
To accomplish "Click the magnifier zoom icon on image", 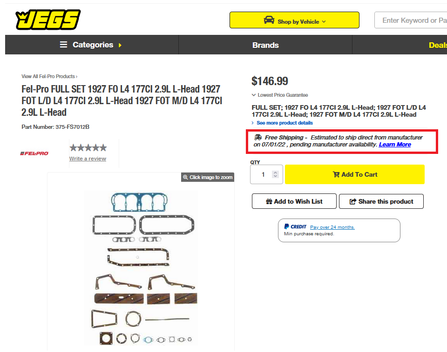I will pyautogui.click(x=185, y=177).
